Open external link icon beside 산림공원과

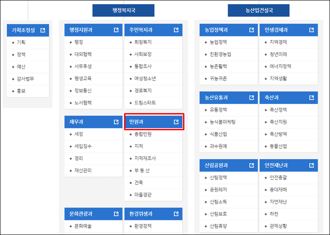click(x=252, y=165)
